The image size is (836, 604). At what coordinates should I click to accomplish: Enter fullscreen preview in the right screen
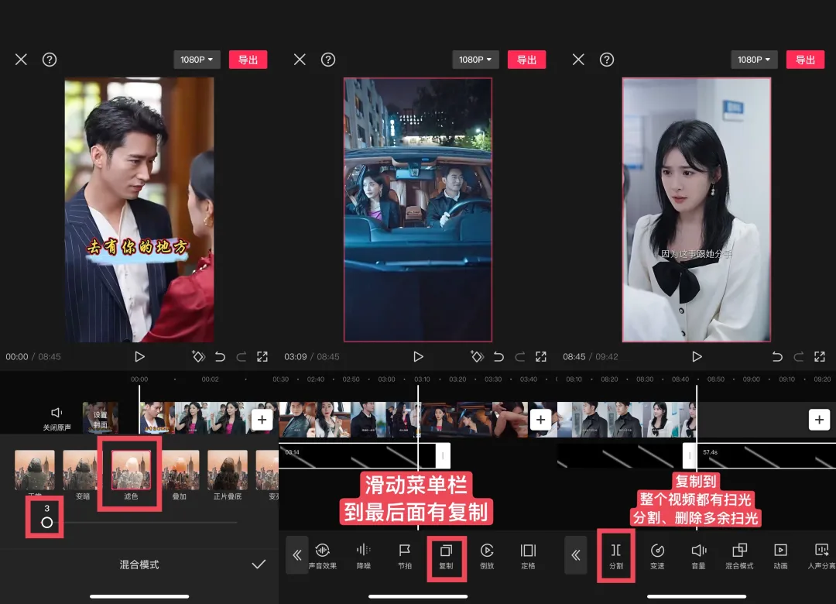click(x=820, y=356)
